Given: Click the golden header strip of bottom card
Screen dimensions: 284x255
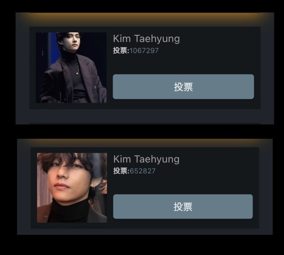Looking at the screenshot, I should (x=145, y=143).
